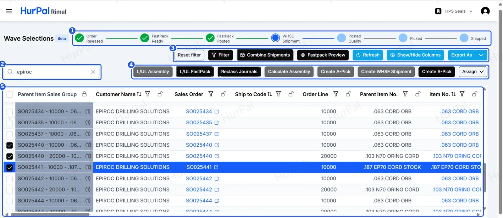Sort by Item No. arrows

pos(453,94)
